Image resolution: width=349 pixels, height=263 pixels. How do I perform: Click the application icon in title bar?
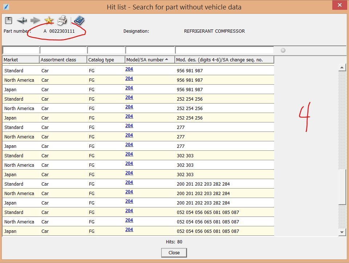coord(6,7)
